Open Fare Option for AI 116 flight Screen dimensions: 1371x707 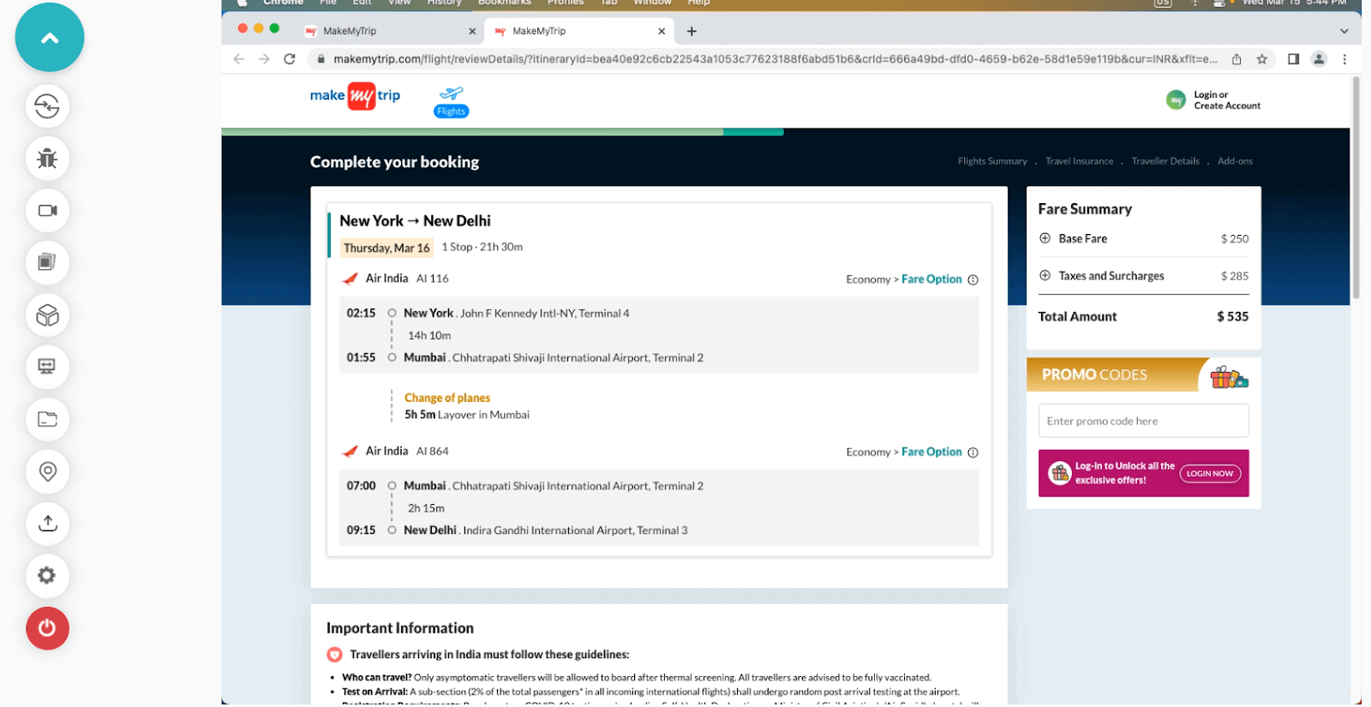pos(931,279)
